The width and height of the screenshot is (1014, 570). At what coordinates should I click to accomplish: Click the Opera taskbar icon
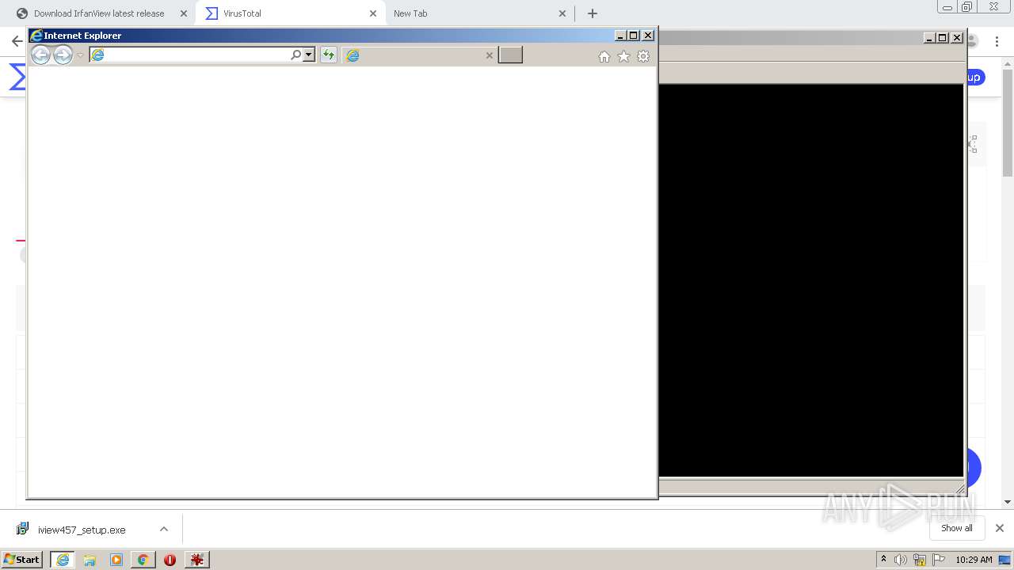pyautogui.click(x=170, y=560)
